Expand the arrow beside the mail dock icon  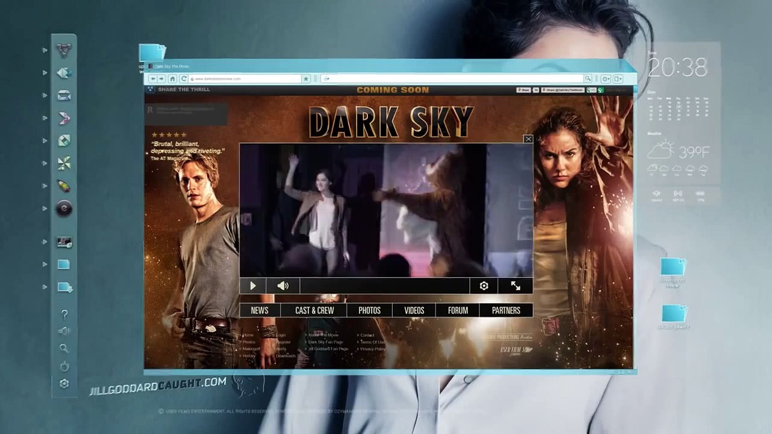point(45,95)
